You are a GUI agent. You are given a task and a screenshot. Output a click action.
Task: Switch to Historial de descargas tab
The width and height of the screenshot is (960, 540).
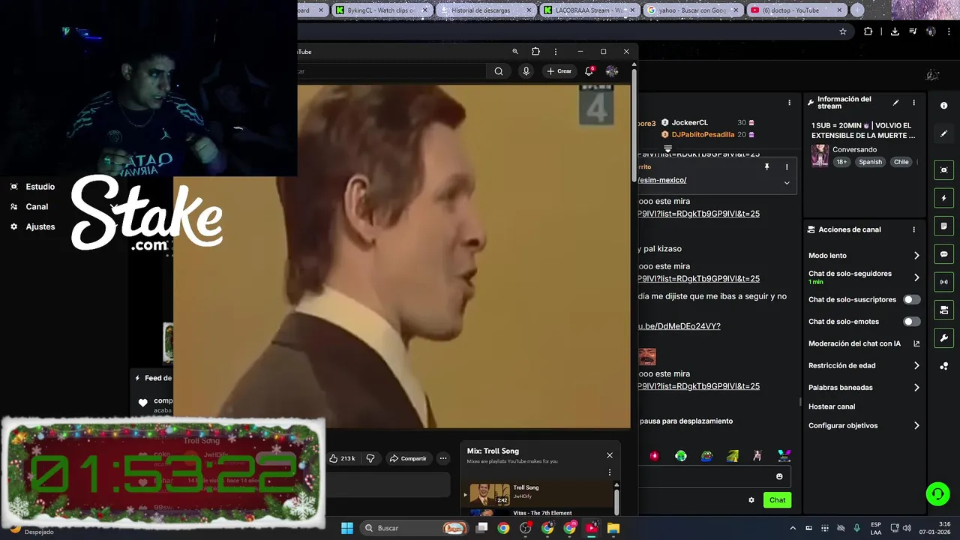(480, 10)
